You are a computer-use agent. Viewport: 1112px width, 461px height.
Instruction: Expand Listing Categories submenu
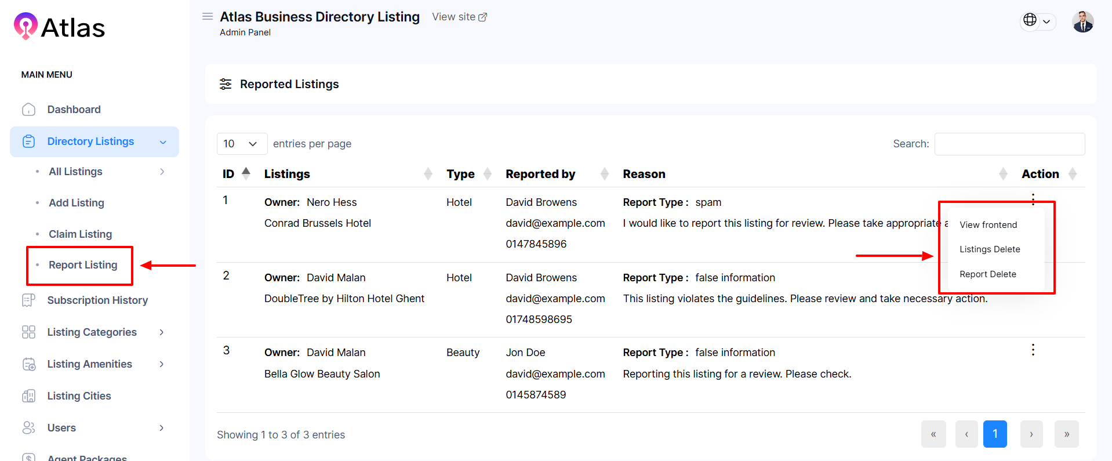[x=162, y=332]
